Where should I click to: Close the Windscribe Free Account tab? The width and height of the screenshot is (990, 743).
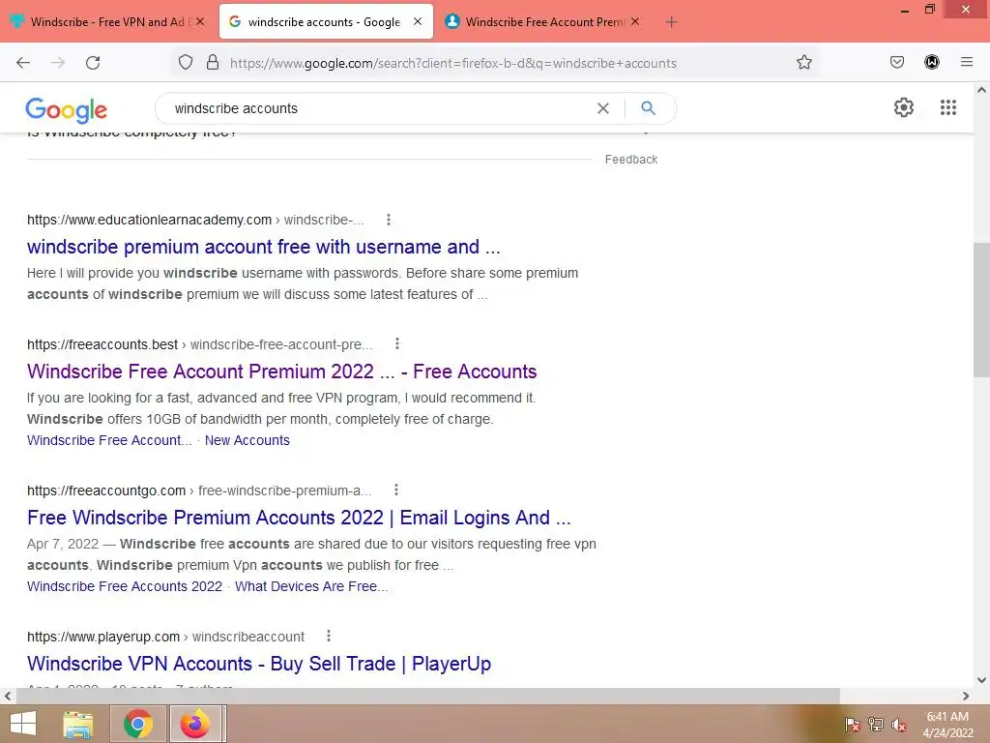[635, 21]
